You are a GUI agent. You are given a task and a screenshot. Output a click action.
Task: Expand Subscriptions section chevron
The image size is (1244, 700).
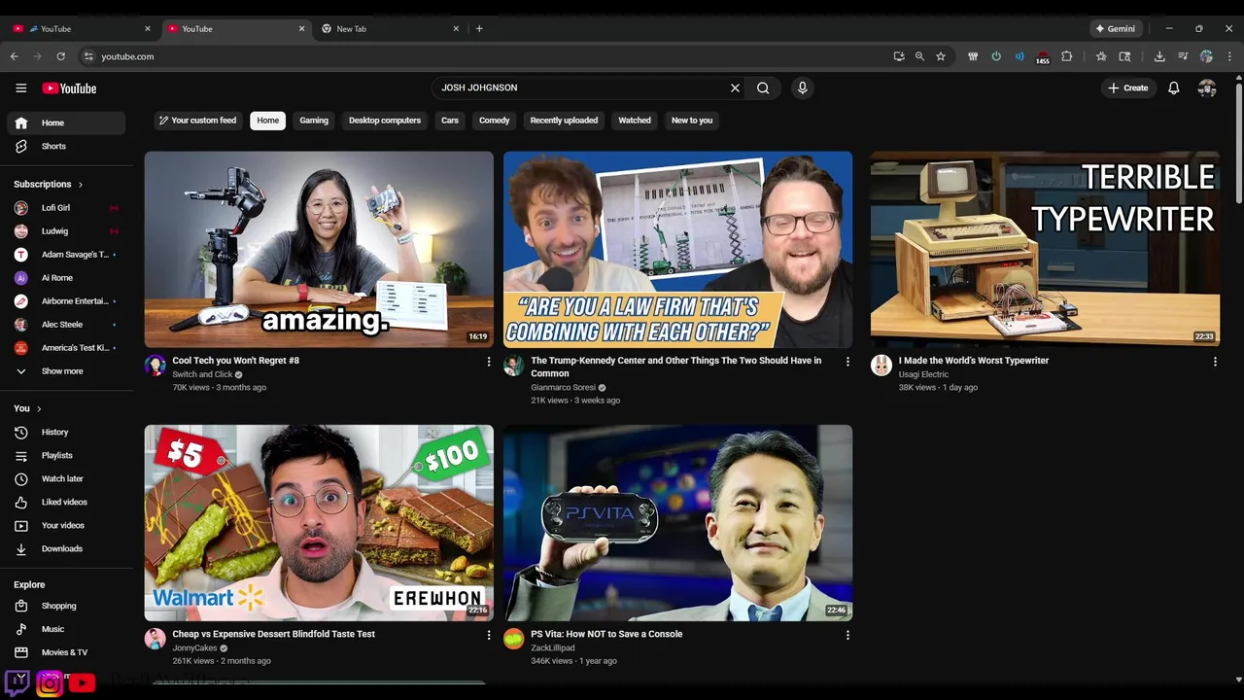click(81, 184)
